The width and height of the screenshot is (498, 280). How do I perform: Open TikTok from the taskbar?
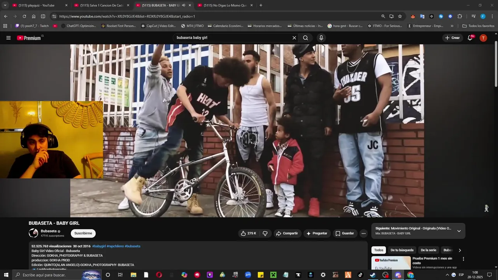(360, 275)
